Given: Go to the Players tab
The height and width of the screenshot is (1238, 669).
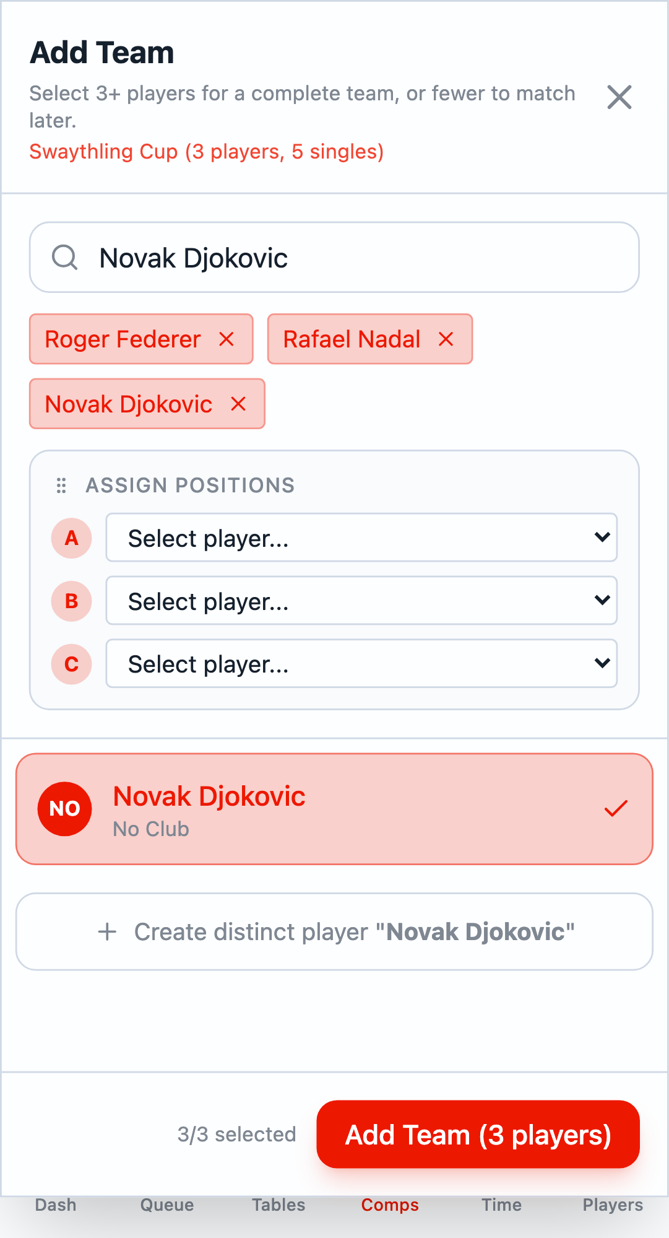Looking at the screenshot, I should click(x=613, y=1205).
